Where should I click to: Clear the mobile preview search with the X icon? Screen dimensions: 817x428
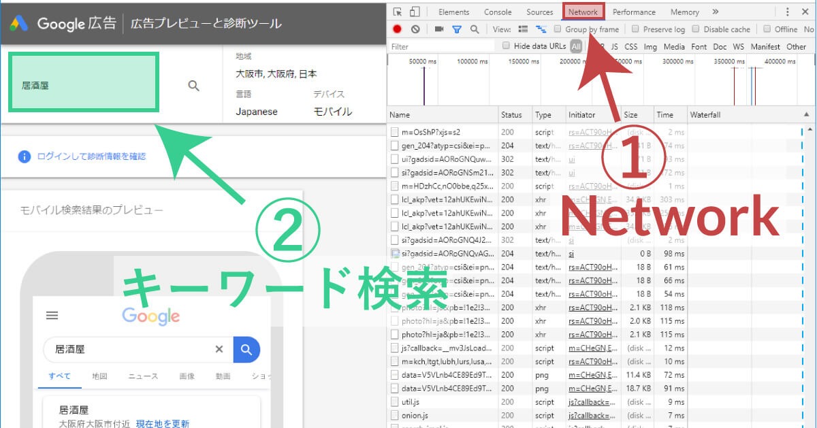[x=219, y=349]
